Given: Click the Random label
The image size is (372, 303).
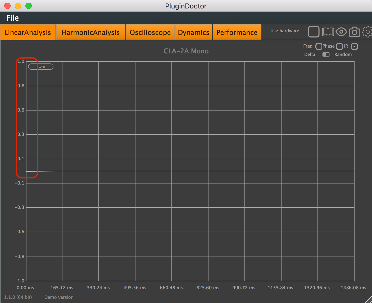Looking at the screenshot, I should pos(343,54).
